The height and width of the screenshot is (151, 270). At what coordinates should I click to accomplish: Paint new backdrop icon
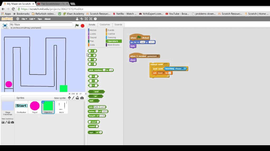pyautogui.click(x=6, y=122)
